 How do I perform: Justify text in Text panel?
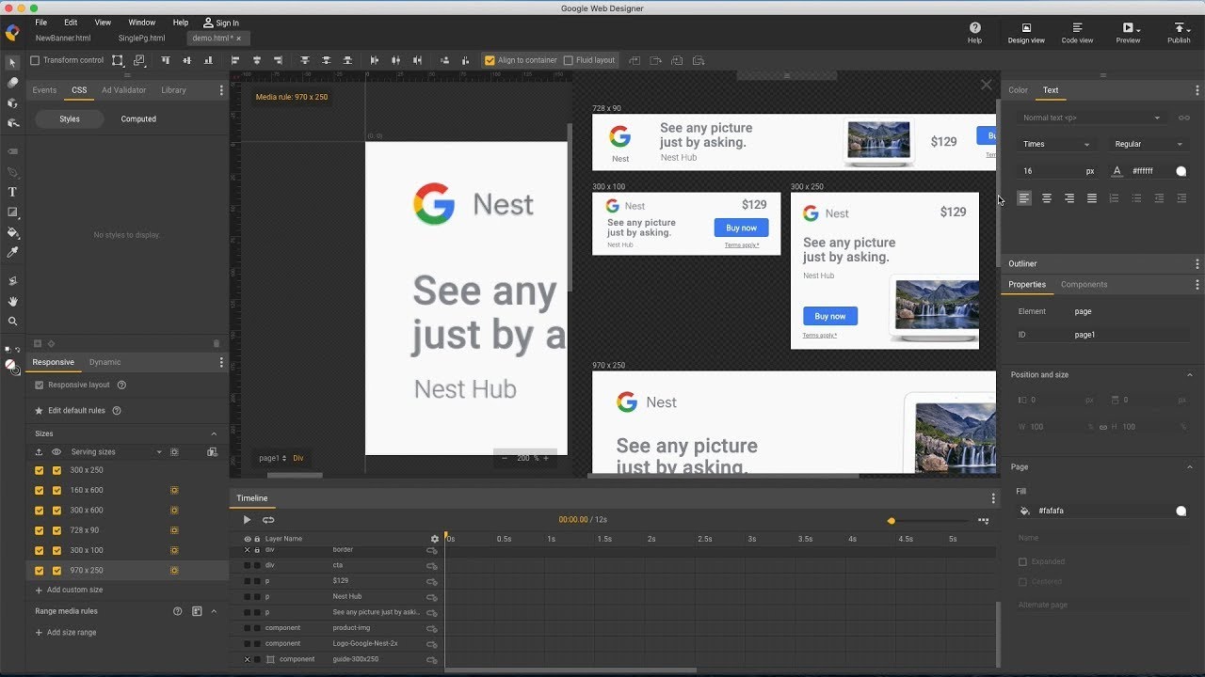pos(1092,198)
